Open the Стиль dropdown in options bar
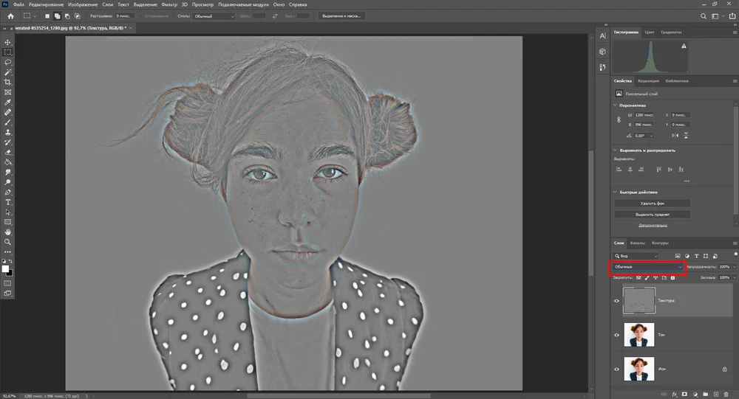 (x=213, y=15)
